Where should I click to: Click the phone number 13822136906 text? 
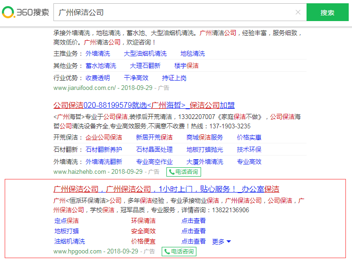pyautogui.click(x=231, y=210)
